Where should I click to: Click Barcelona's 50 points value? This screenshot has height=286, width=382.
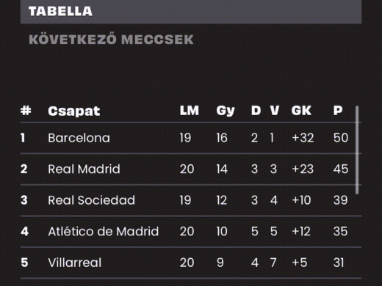[x=341, y=138]
